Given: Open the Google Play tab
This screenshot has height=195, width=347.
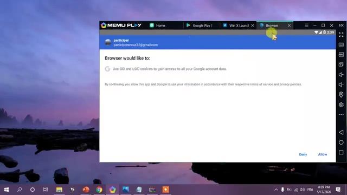Looking at the screenshot, I should pyautogui.click(x=200, y=25).
